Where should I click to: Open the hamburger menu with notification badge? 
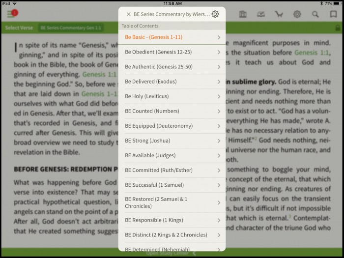pos(12,14)
